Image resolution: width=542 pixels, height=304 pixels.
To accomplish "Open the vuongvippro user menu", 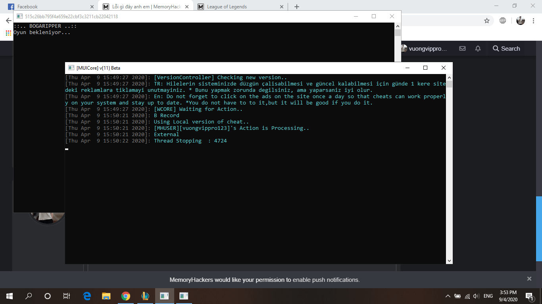I will (x=424, y=49).
